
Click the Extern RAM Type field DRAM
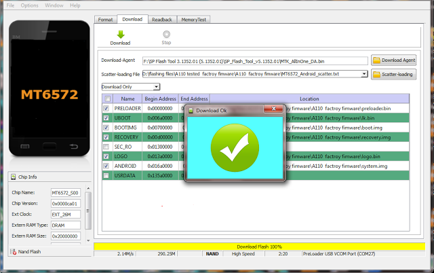66,225
